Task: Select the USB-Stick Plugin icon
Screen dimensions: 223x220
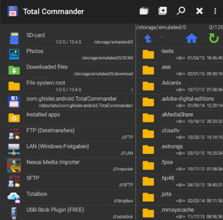Action: coord(14,213)
